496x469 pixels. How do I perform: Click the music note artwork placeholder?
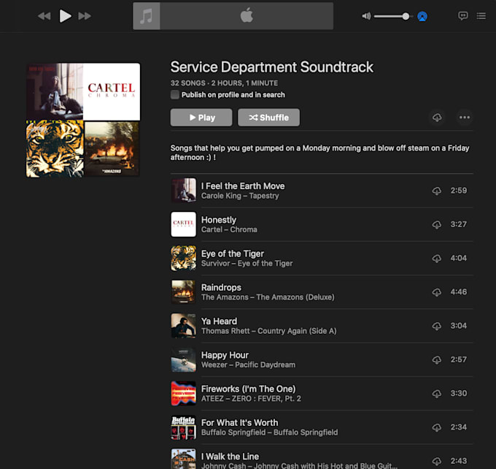click(x=147, y=16)
